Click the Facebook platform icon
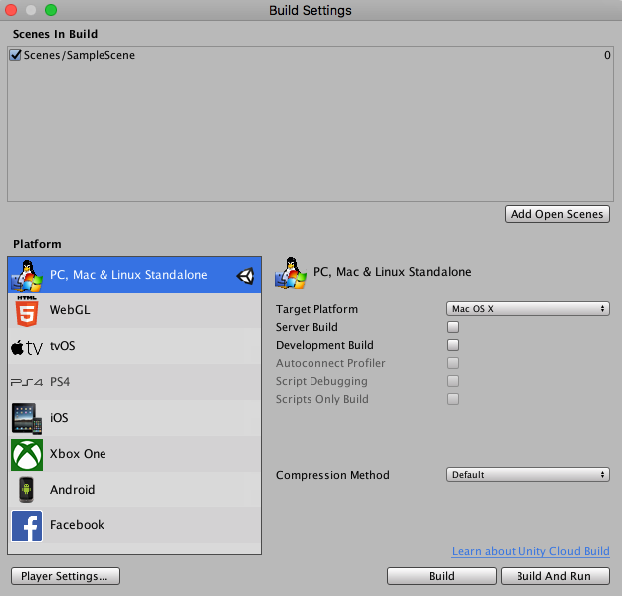The width and height of the screenshot is (622, 596). 27,525
